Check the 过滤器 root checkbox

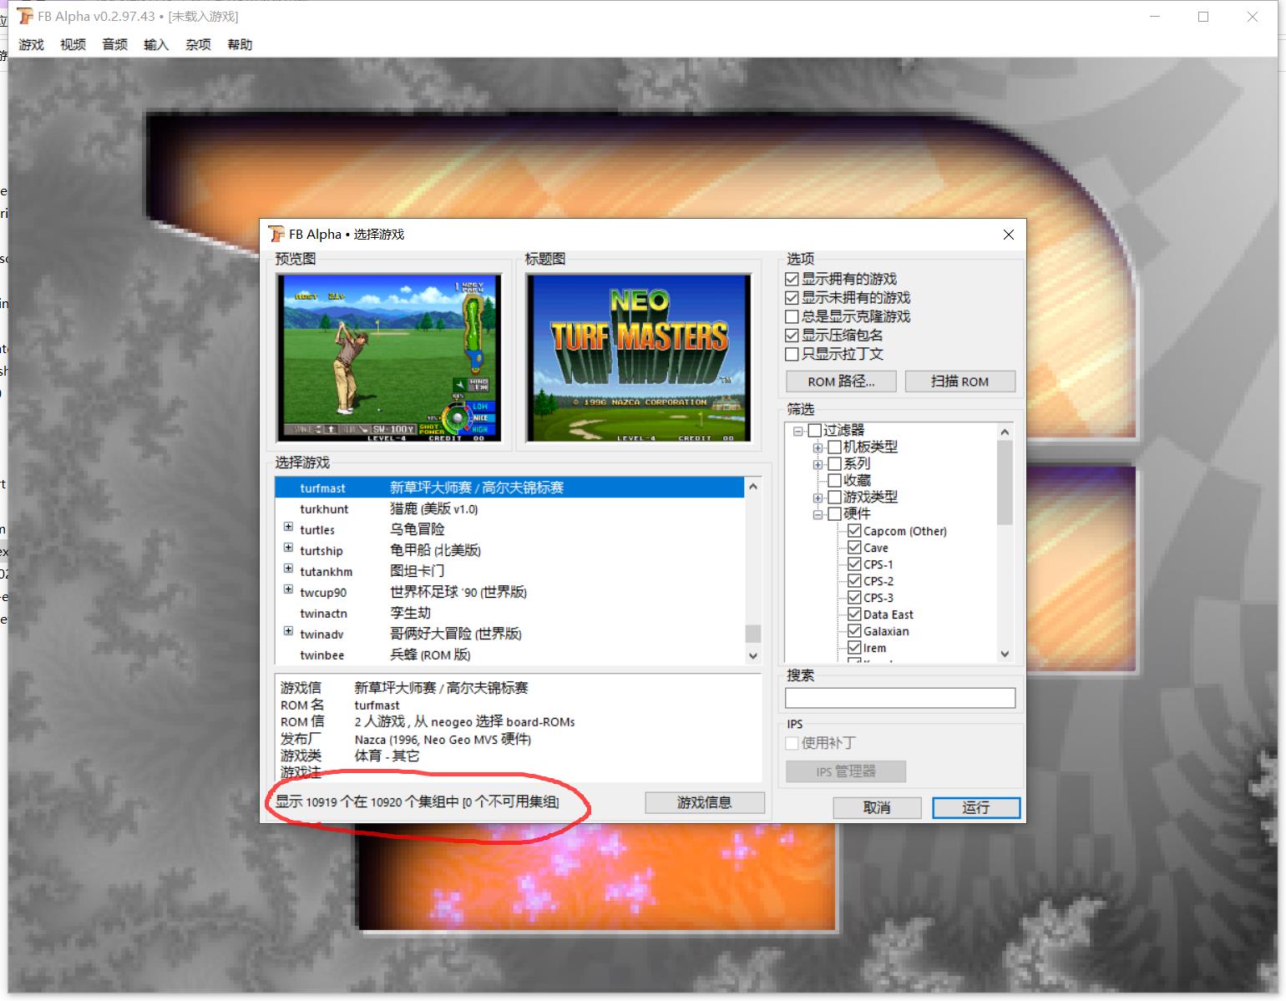pyautogui.click(x=815, y=431)
